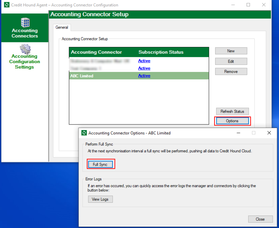Click the Active link for ABC Limited
This screenshot has height=228, width=279.
coord(144,76)
